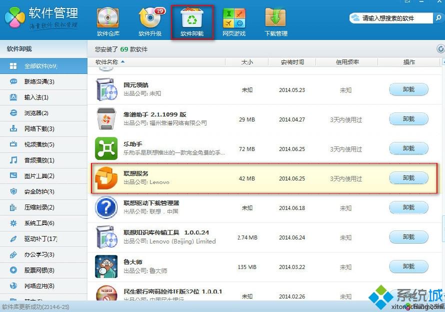Select 全部软件(69) category
The height and width of the screenshot is (312, 445).
coord(43,66)
